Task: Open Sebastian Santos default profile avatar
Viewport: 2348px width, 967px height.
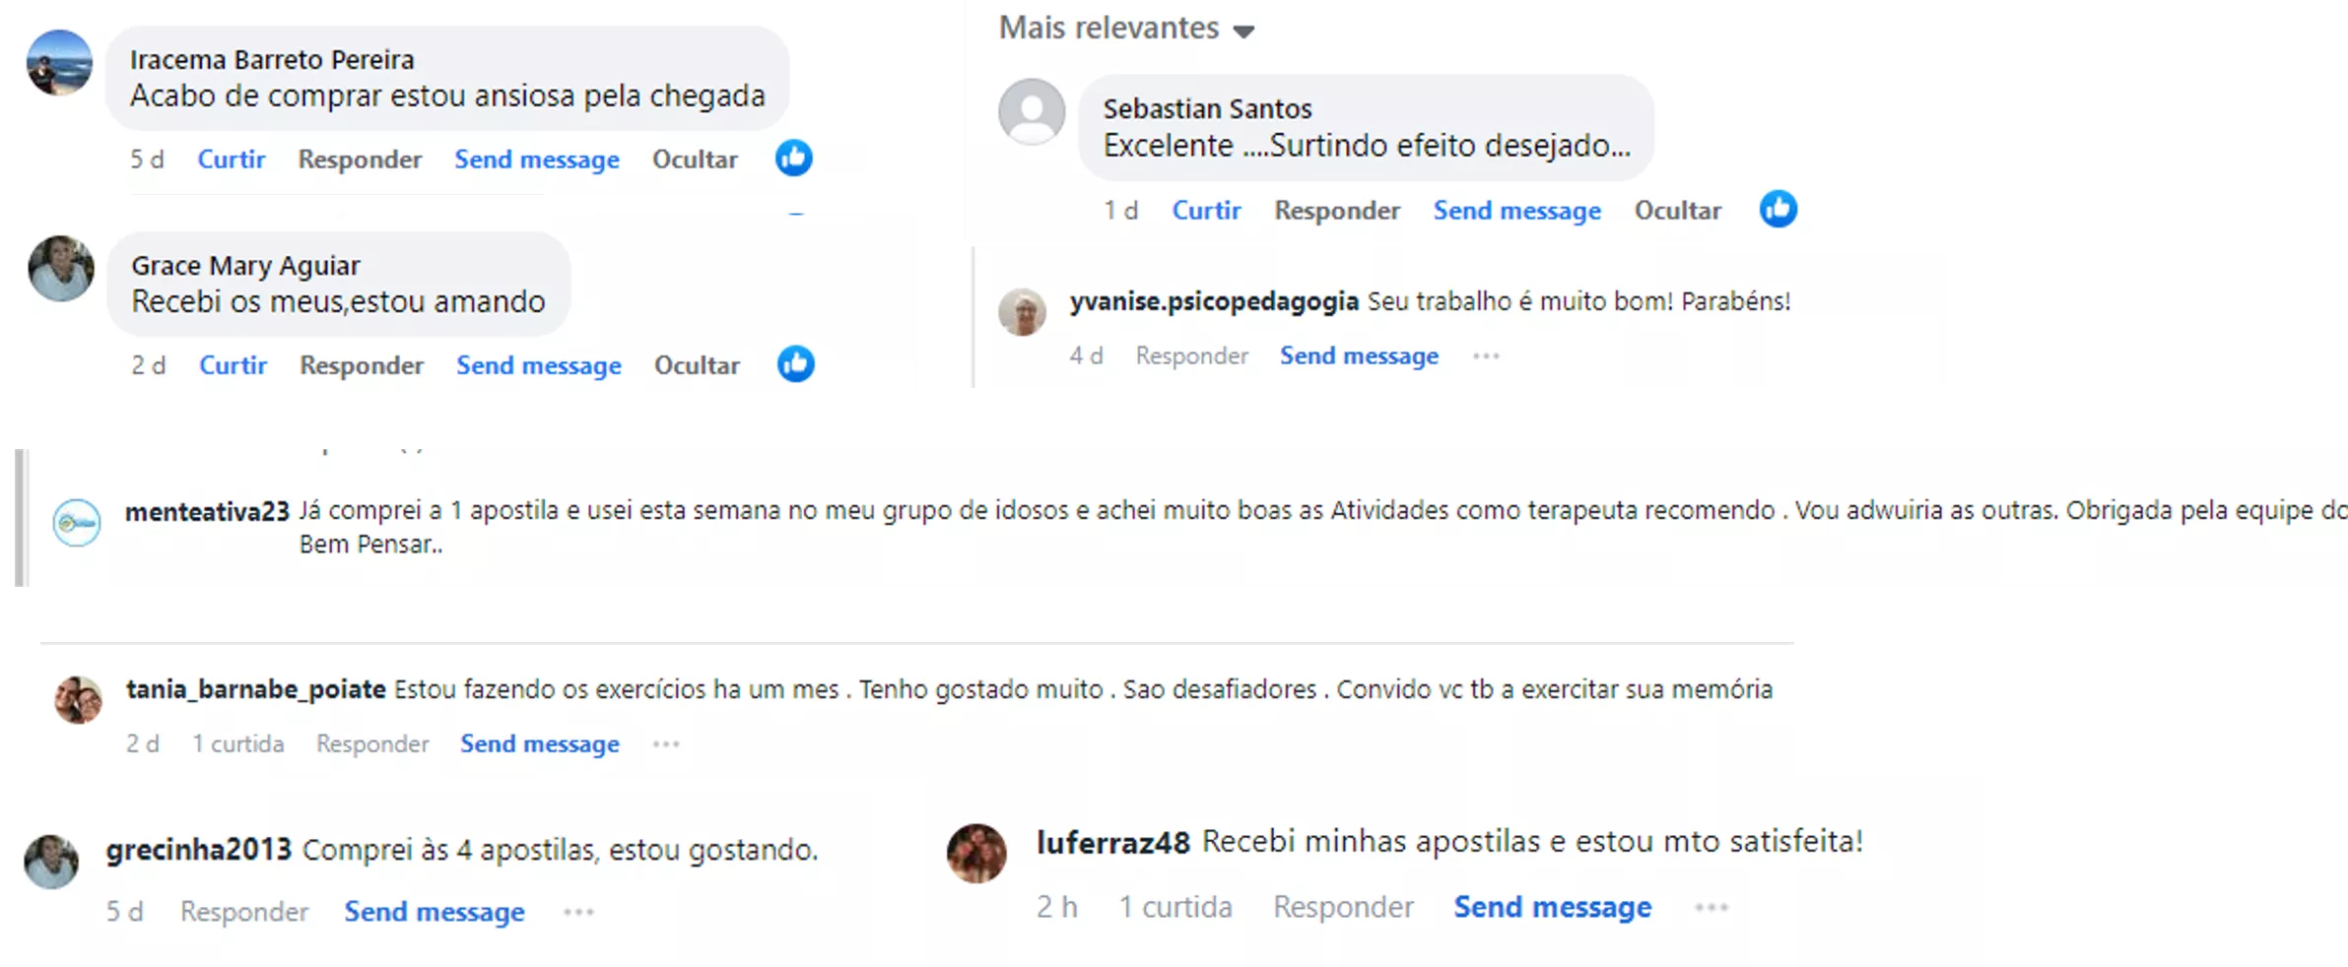Action: coord(1032,111)
